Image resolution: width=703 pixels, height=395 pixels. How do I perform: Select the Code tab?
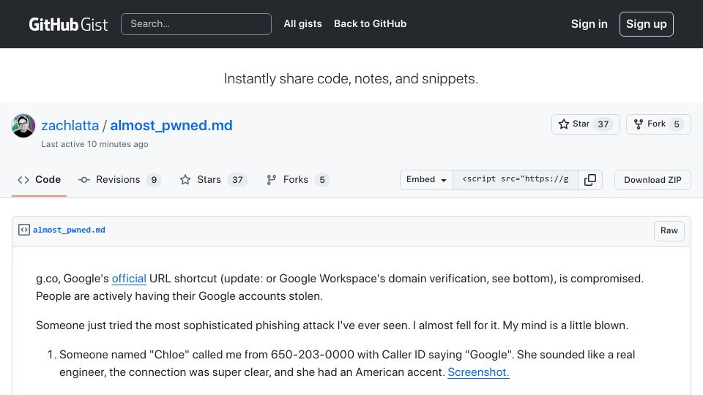point(39,180)
